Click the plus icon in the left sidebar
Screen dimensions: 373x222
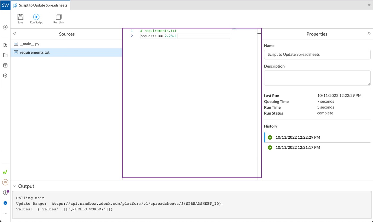point(5,27)
